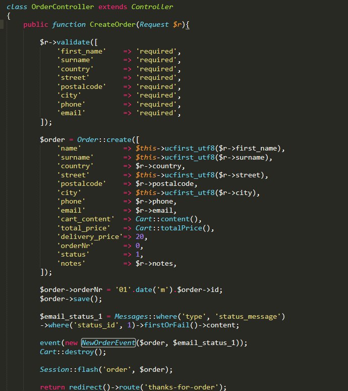Click Cart::totalPrice() call
348x391 pixels.
pyautogui.click(x=173, y=228)
